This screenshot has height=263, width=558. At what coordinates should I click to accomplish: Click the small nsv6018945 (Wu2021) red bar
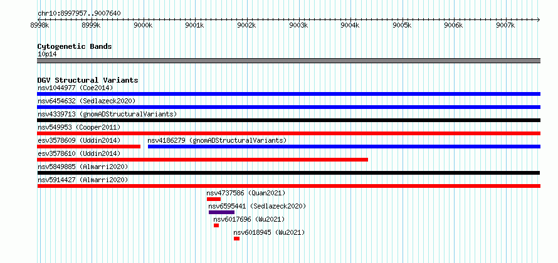pyautogui.click(x=236, y=239)
